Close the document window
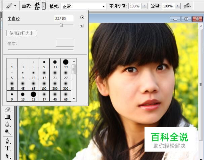The image size is (204, 160). (197, 19)
